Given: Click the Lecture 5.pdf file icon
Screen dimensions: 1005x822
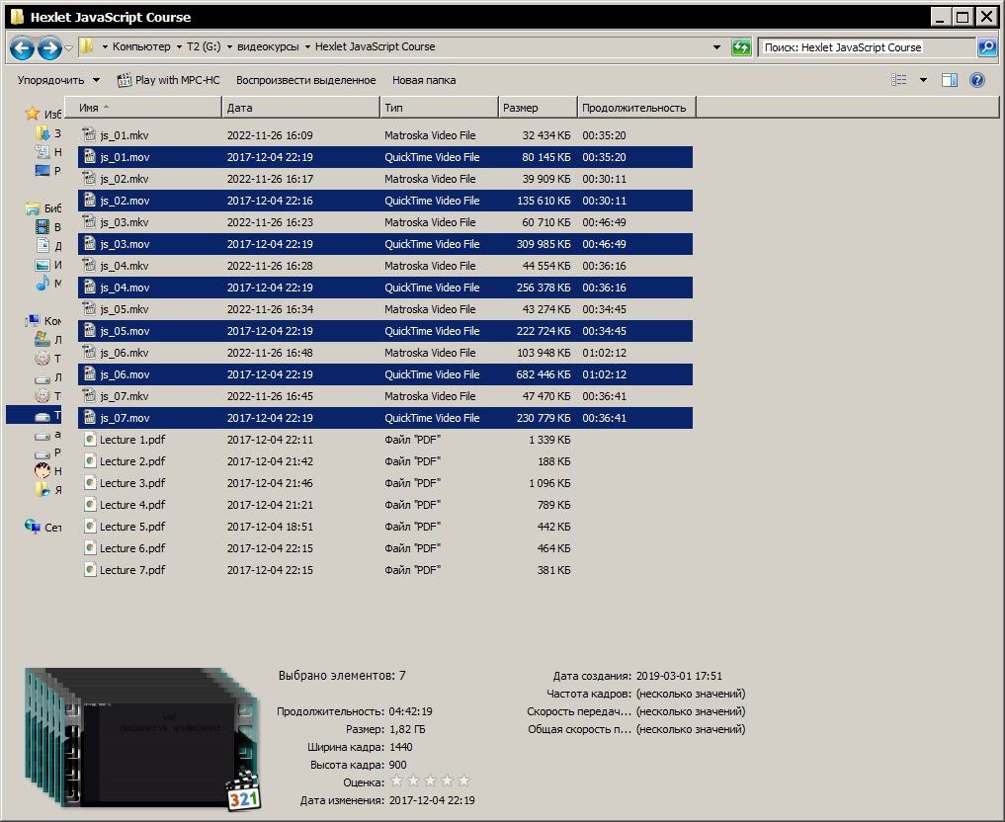Looking at the screenshot, I should (90, 527).
